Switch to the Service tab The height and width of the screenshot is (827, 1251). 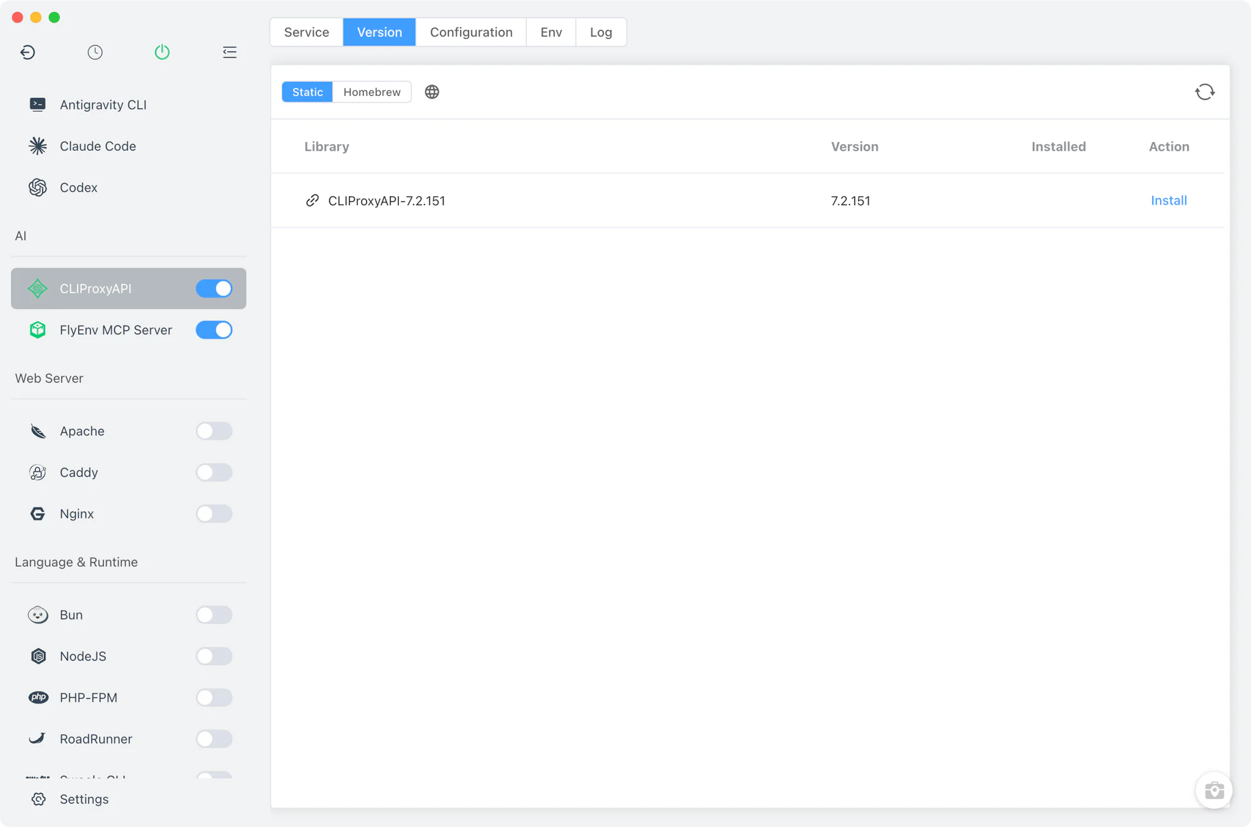pyautogui.click(x=307, y=32)
